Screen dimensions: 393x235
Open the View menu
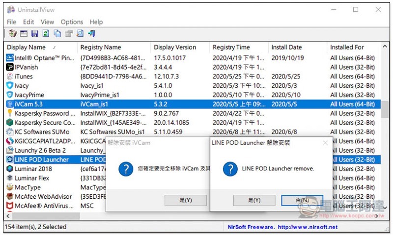point(47,22)
